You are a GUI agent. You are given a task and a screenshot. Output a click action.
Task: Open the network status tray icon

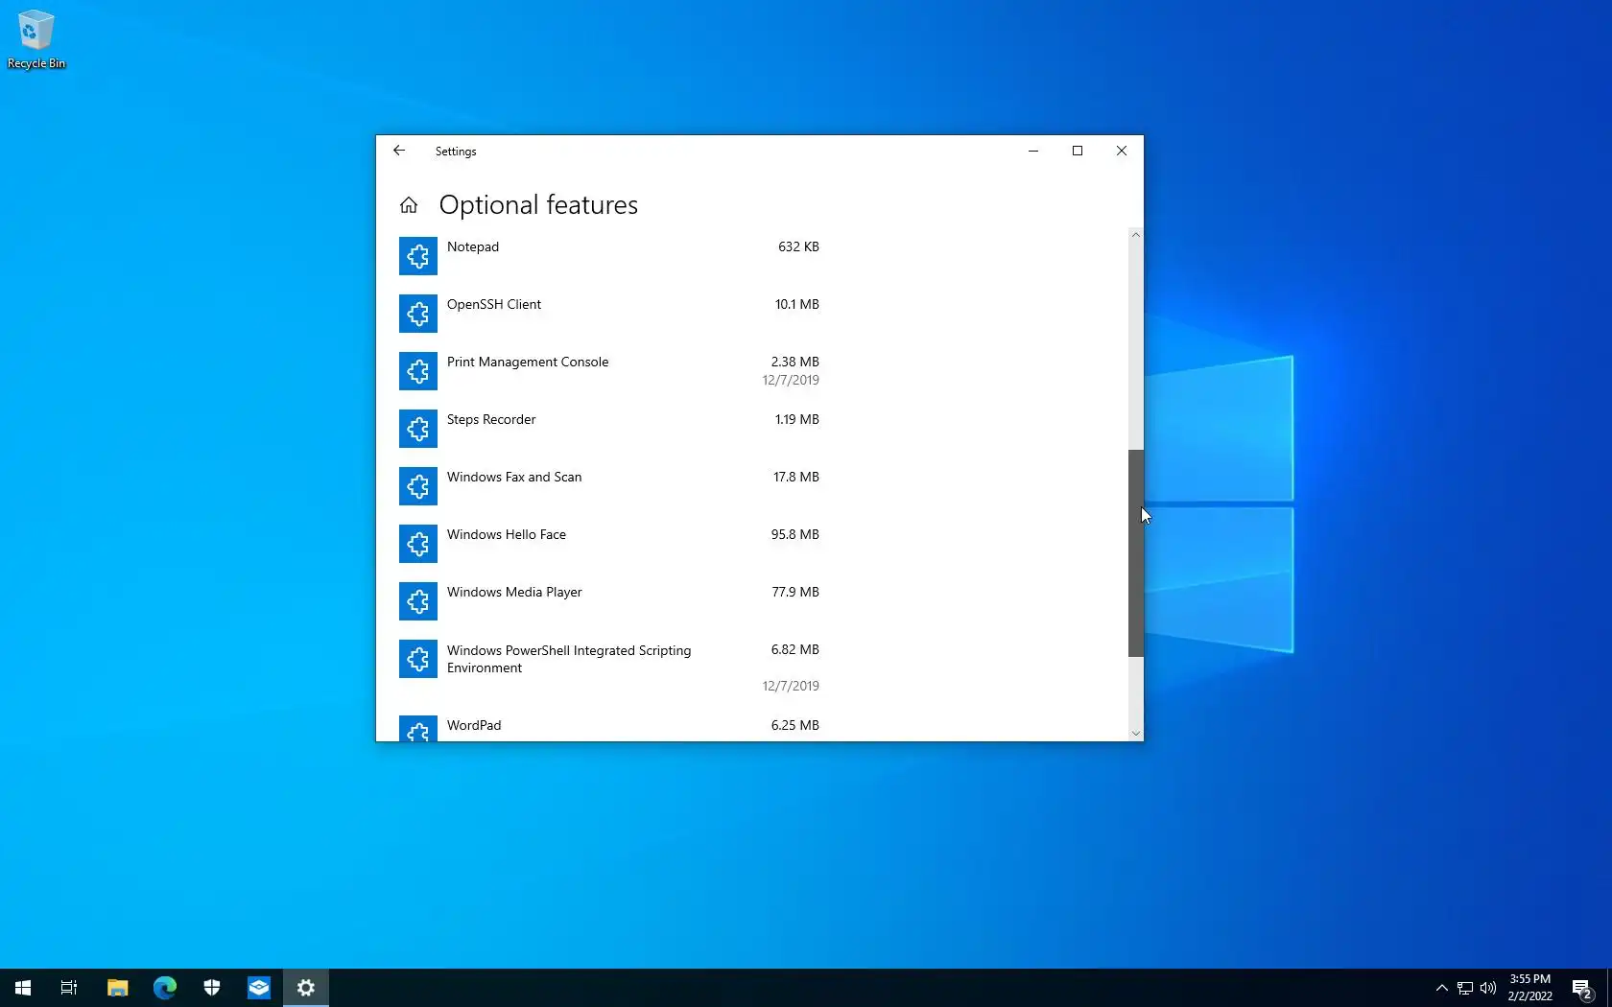click(1465, 988)
